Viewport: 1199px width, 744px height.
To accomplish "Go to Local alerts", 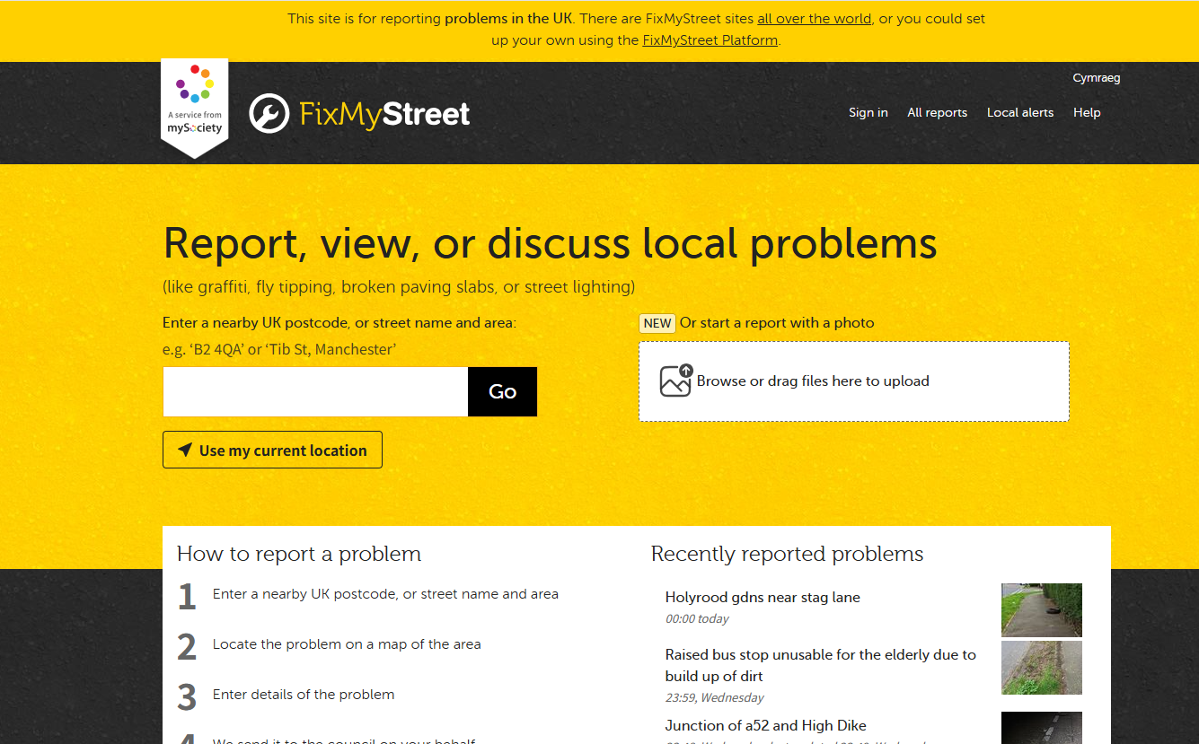I will click(x=1019, y=112).
